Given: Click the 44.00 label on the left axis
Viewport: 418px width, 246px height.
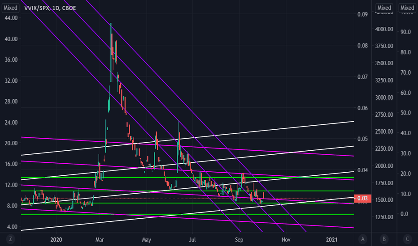Looking at the screenshot, I should point(11,18).
